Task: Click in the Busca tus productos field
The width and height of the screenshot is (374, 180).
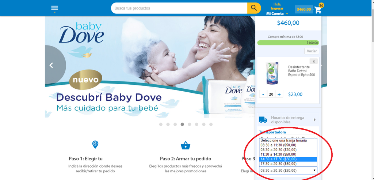Action: (x=179, y=8)
